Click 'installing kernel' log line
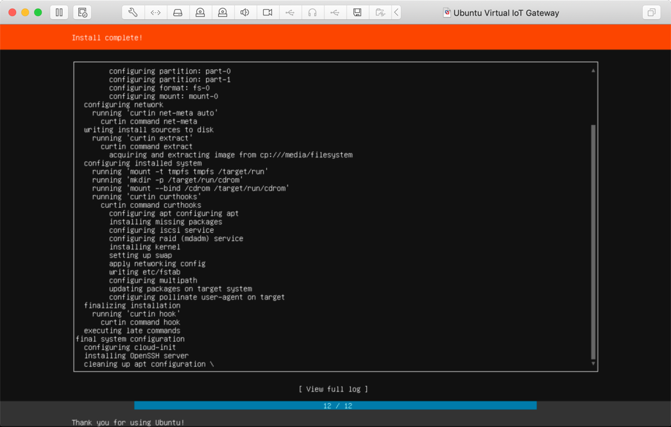The image size is (671, 427). (x=144, y=247)
